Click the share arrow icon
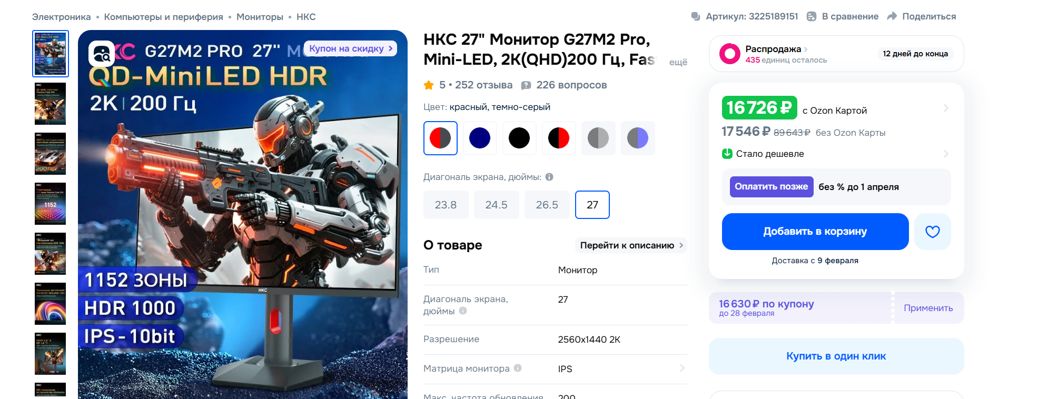Viewport: 1048px width, 399px height. click(x=892, y=16)
